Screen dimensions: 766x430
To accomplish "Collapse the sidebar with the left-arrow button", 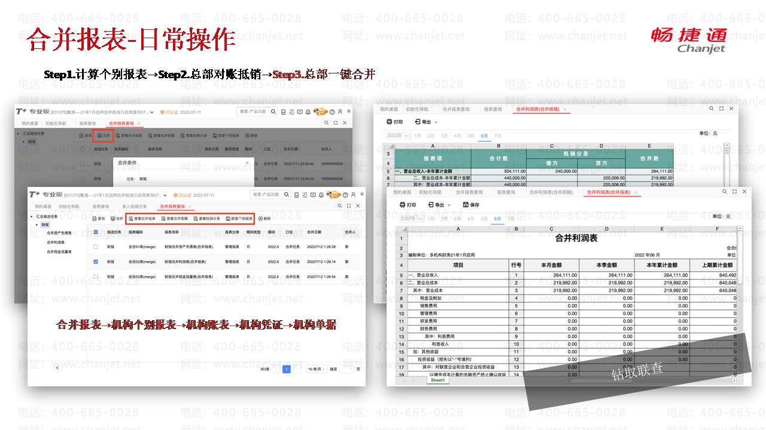I will pos(57,368).
